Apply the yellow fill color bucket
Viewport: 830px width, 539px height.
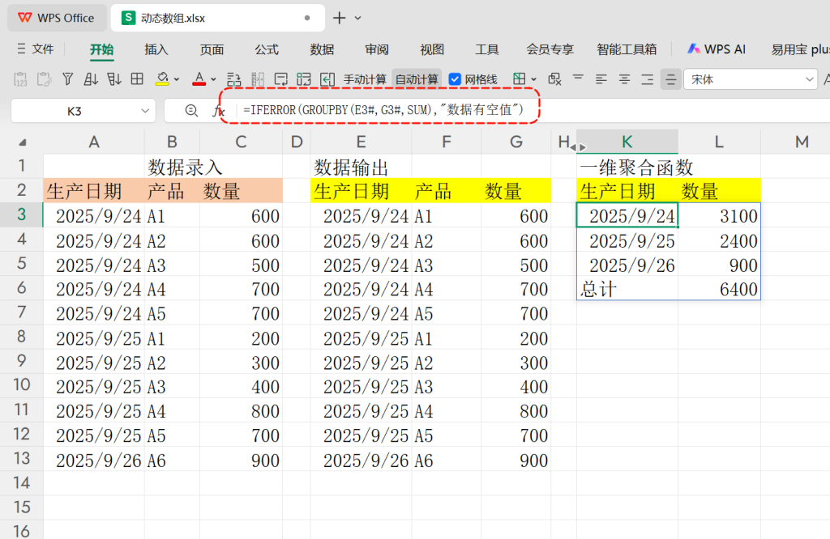click(162, 79)
